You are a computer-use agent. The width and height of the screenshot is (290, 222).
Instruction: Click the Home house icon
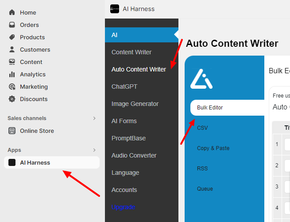coord(12,12)
